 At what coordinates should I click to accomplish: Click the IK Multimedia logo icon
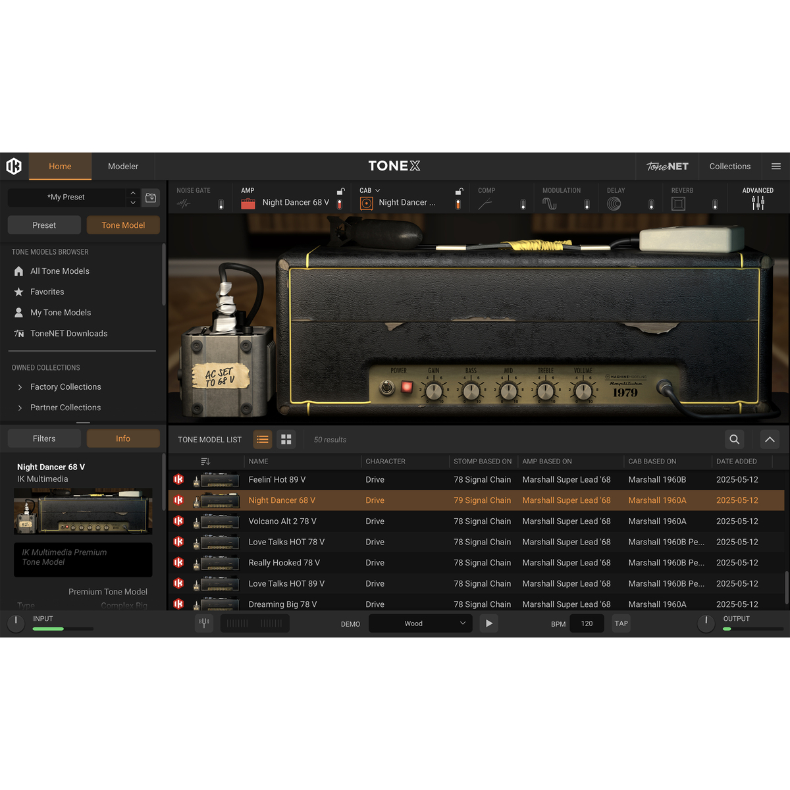[x=14, y=166]
